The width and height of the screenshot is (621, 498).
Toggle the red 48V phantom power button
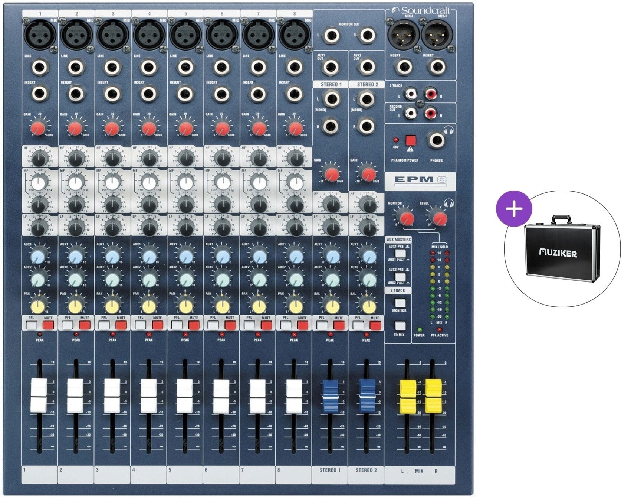click(x=410, y=140)
